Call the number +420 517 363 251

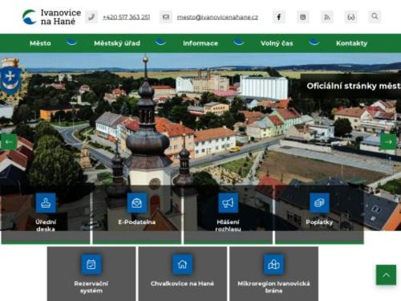point(126,17)
